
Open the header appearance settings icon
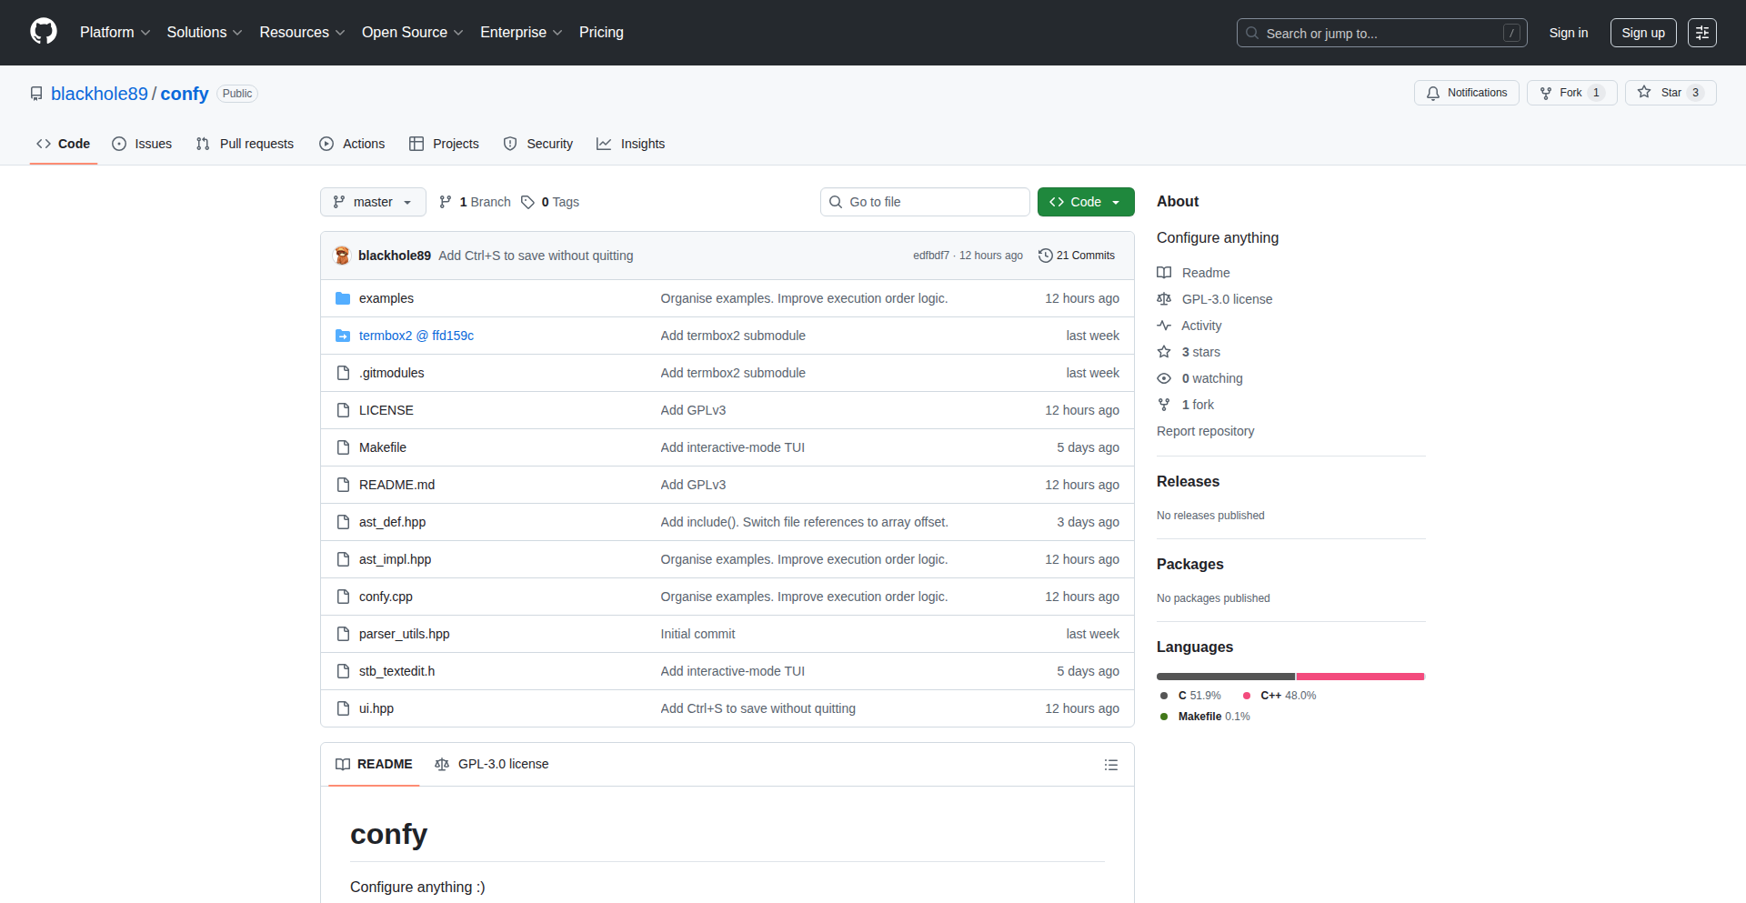click(x=1701, y=33)
